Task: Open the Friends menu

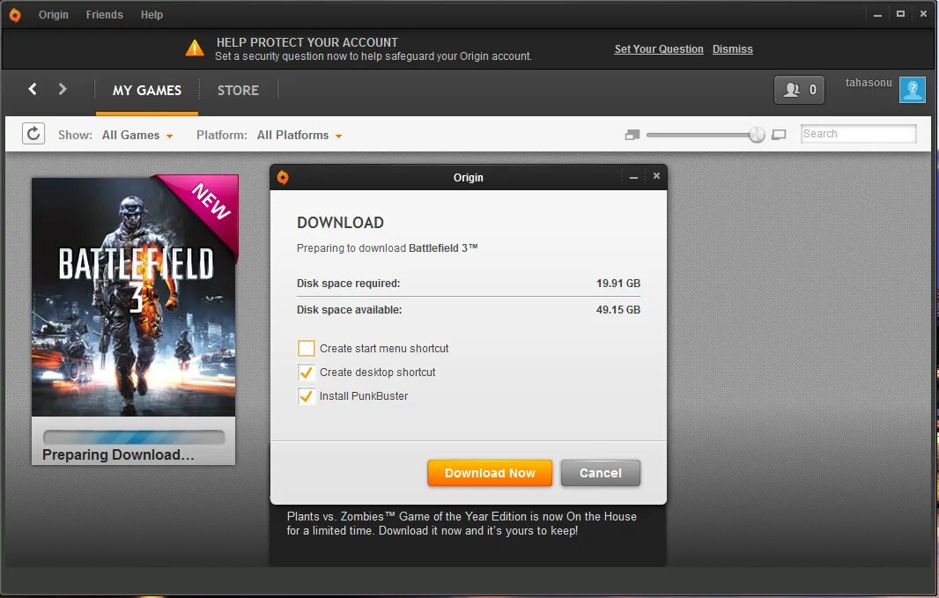Action: click(x=104, y=14)
